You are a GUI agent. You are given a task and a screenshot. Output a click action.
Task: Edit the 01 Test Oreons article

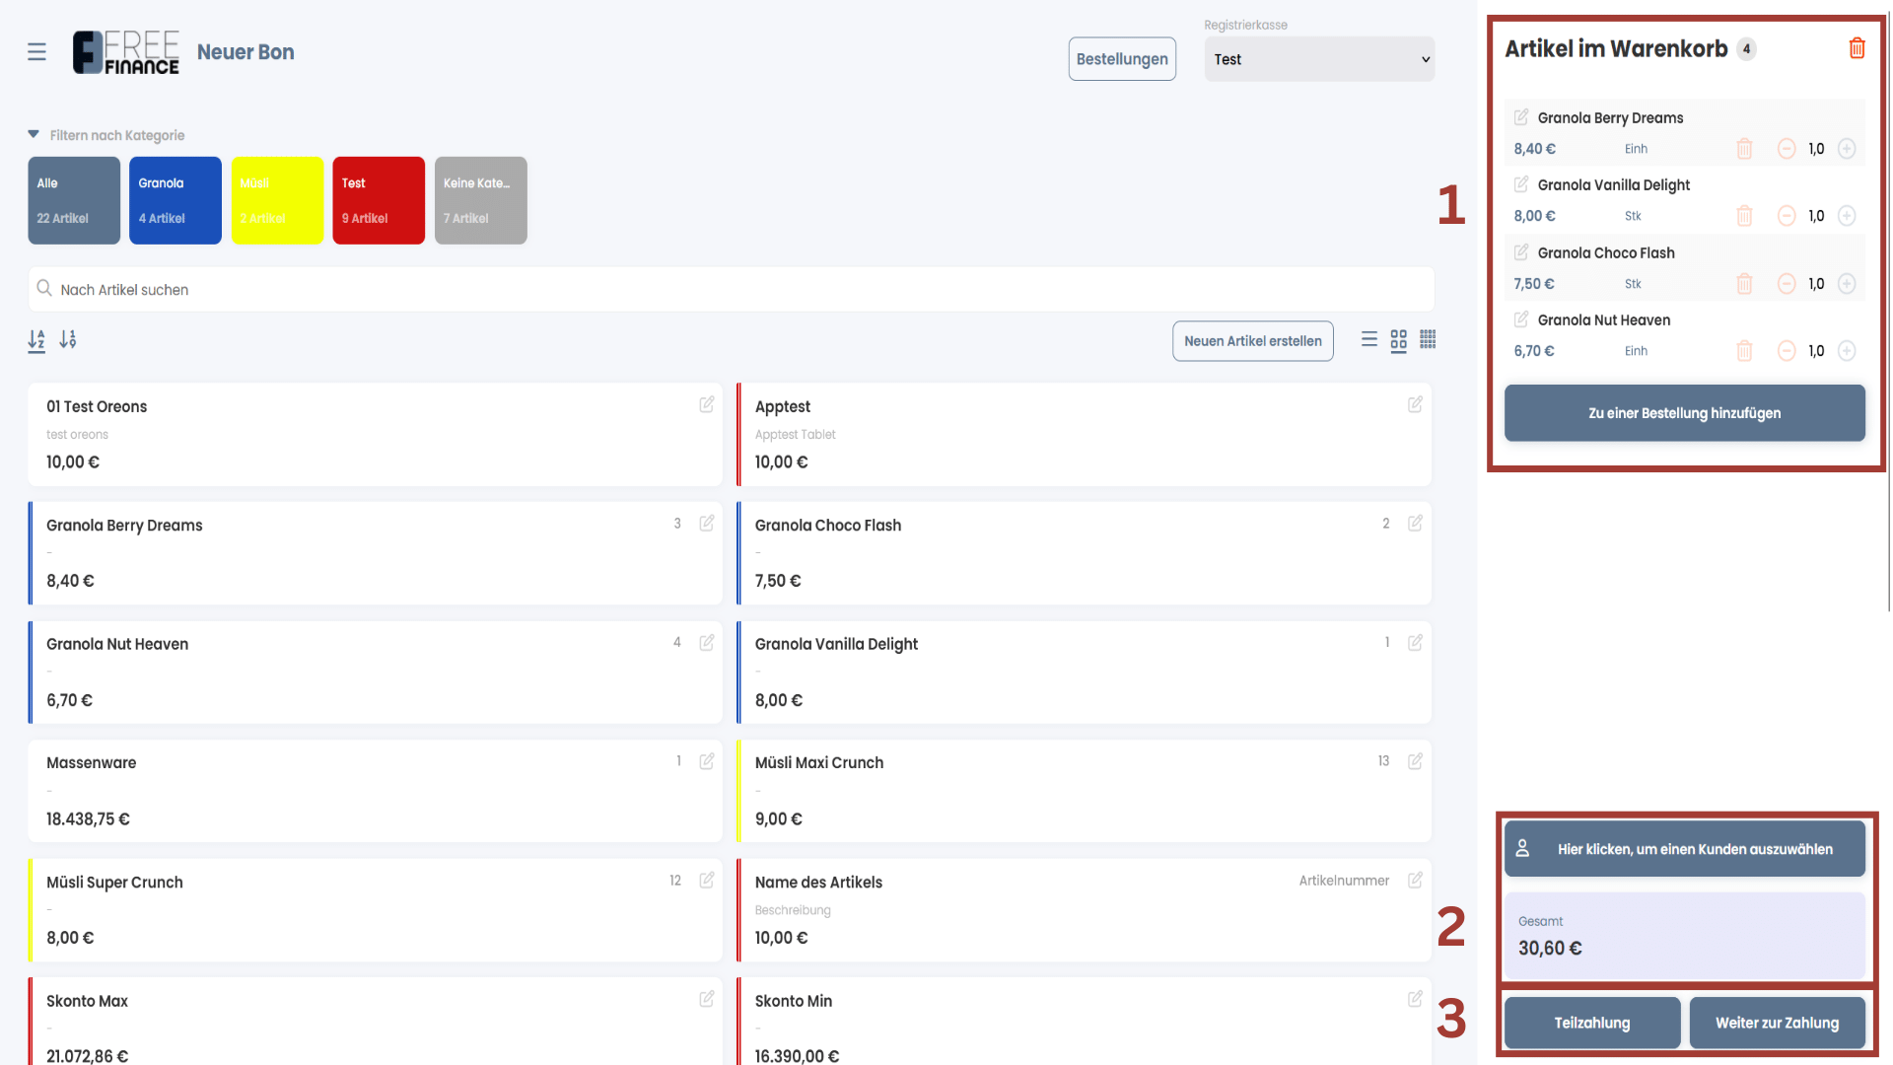click(707, 404)
